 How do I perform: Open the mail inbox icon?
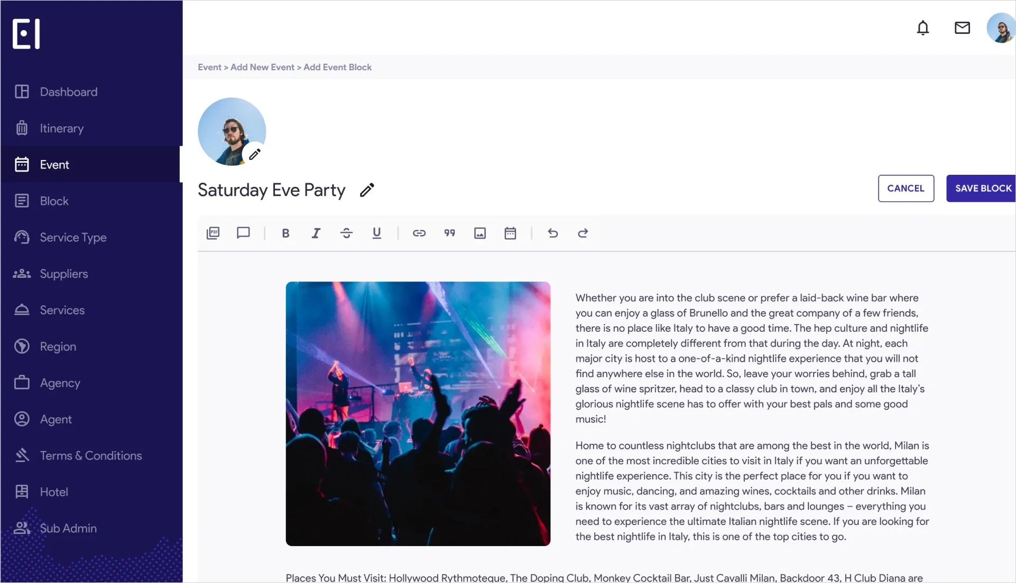[962, 28]
